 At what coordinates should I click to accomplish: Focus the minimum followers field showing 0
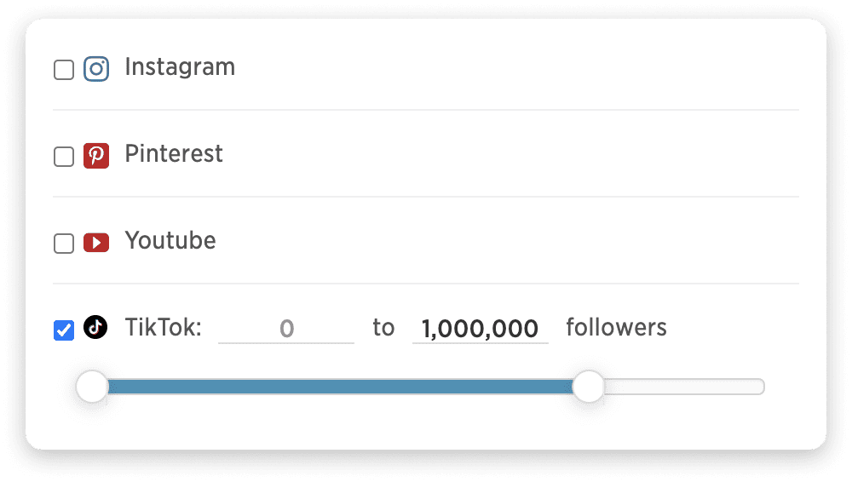pos(286,329)
